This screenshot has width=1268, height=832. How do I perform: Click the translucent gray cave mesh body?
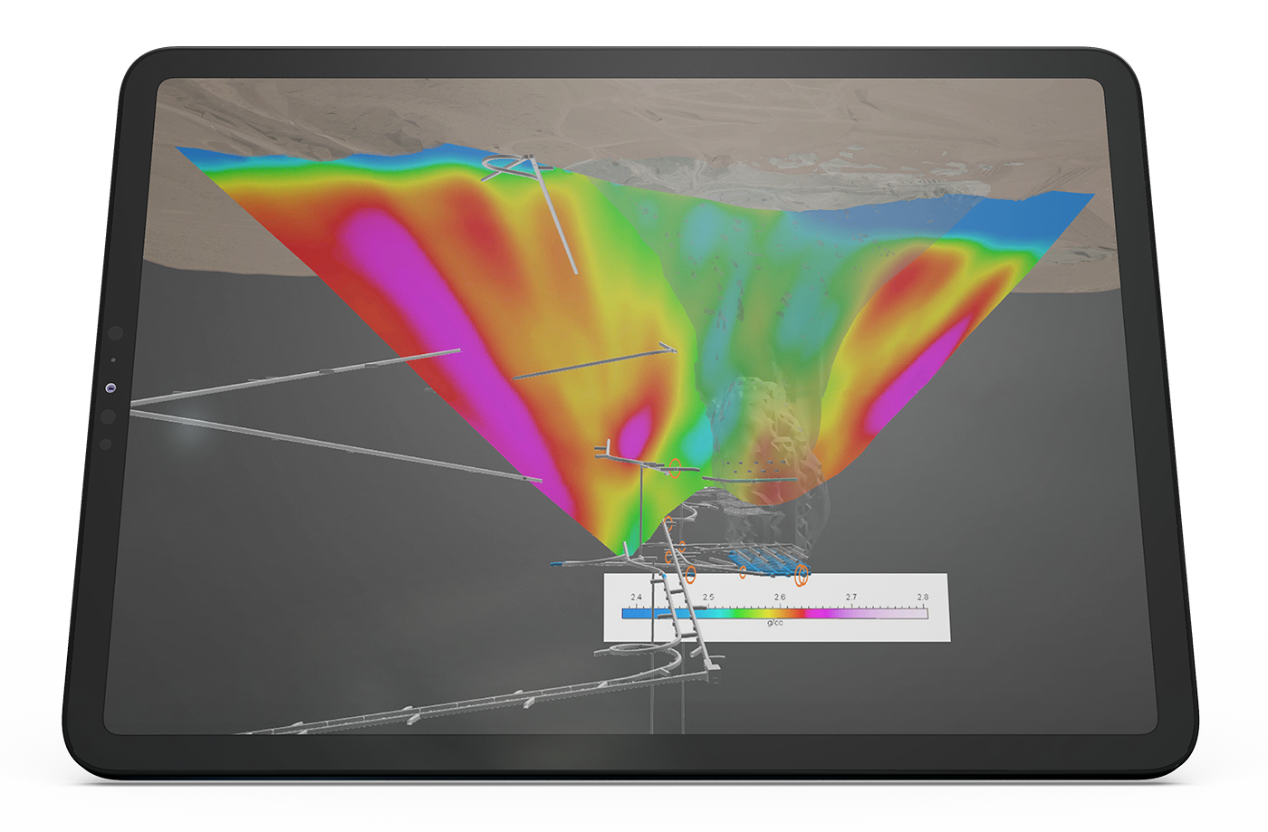761,426
